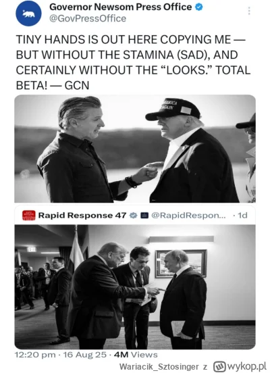Image resolution: width=270 pixels, height=373 pixels.
Task: Open the 4M Views count
Action: 136,355
